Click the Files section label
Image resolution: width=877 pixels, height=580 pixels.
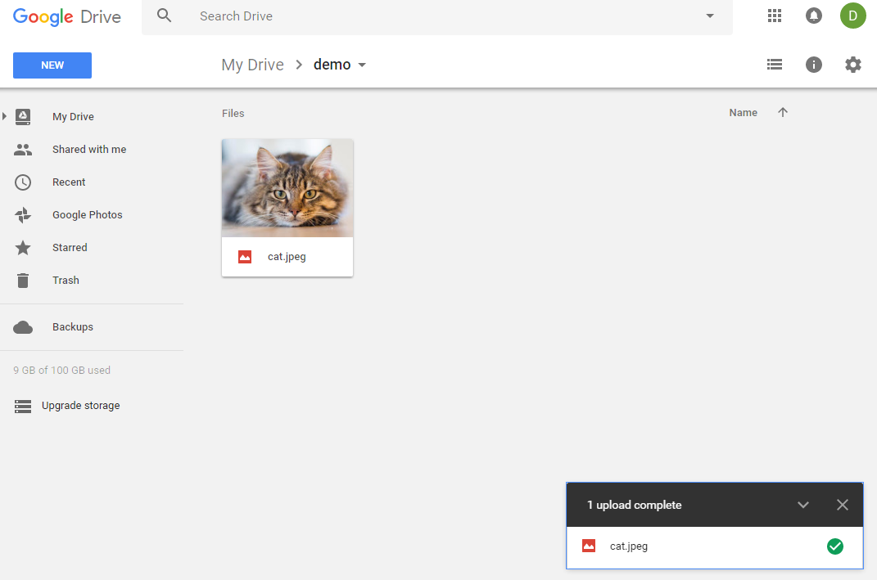[233, 114]
